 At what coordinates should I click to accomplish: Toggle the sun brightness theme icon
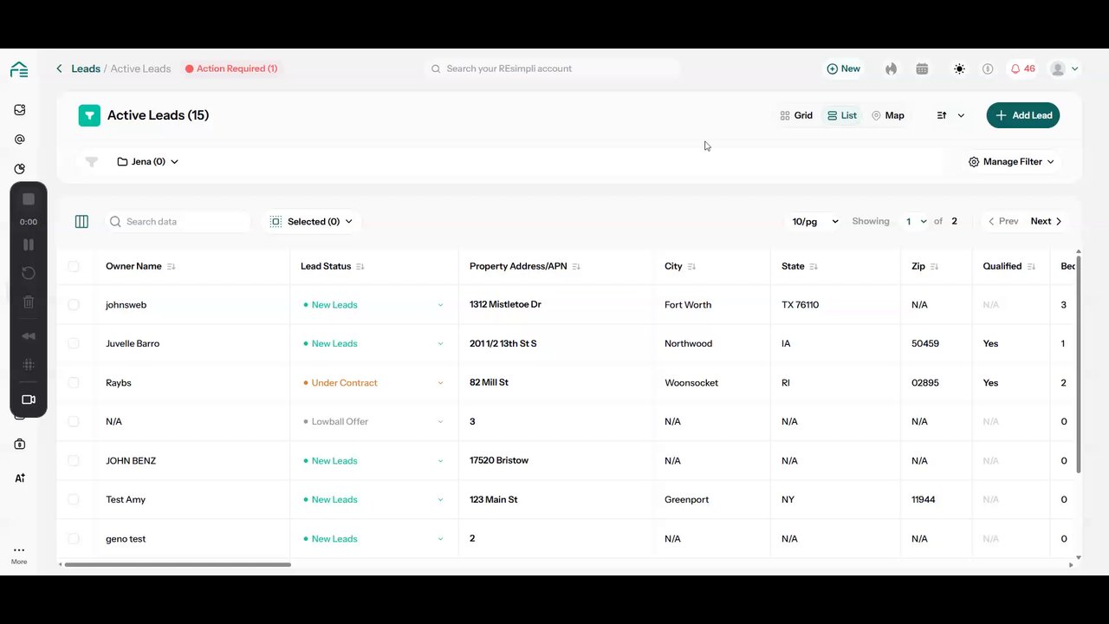click(959, 68)
